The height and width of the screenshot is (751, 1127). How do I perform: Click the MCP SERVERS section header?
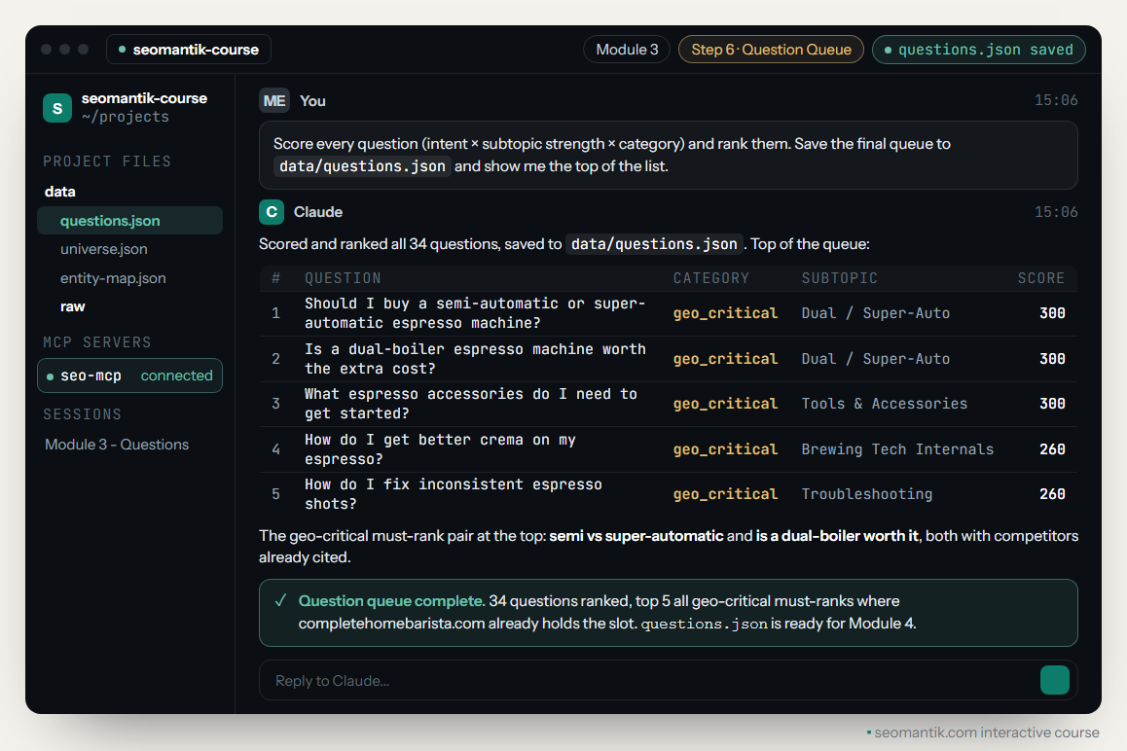coord(97,342)
